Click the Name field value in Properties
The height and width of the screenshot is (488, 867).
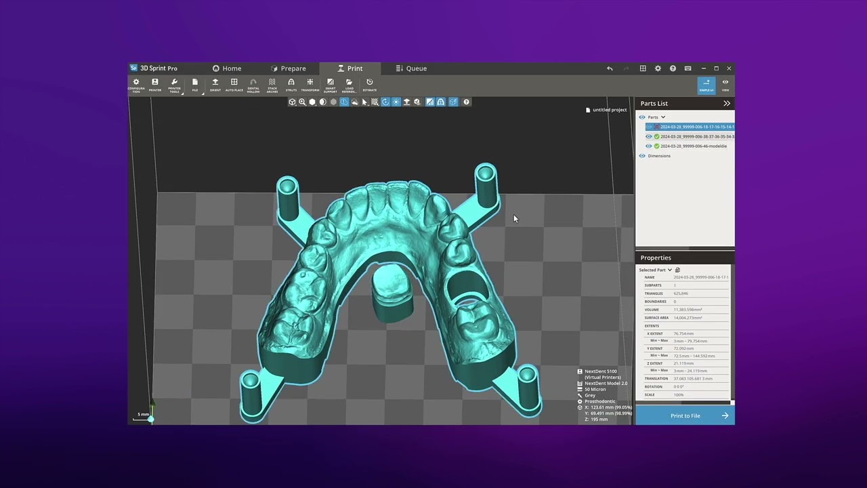(x=701, y=277)
